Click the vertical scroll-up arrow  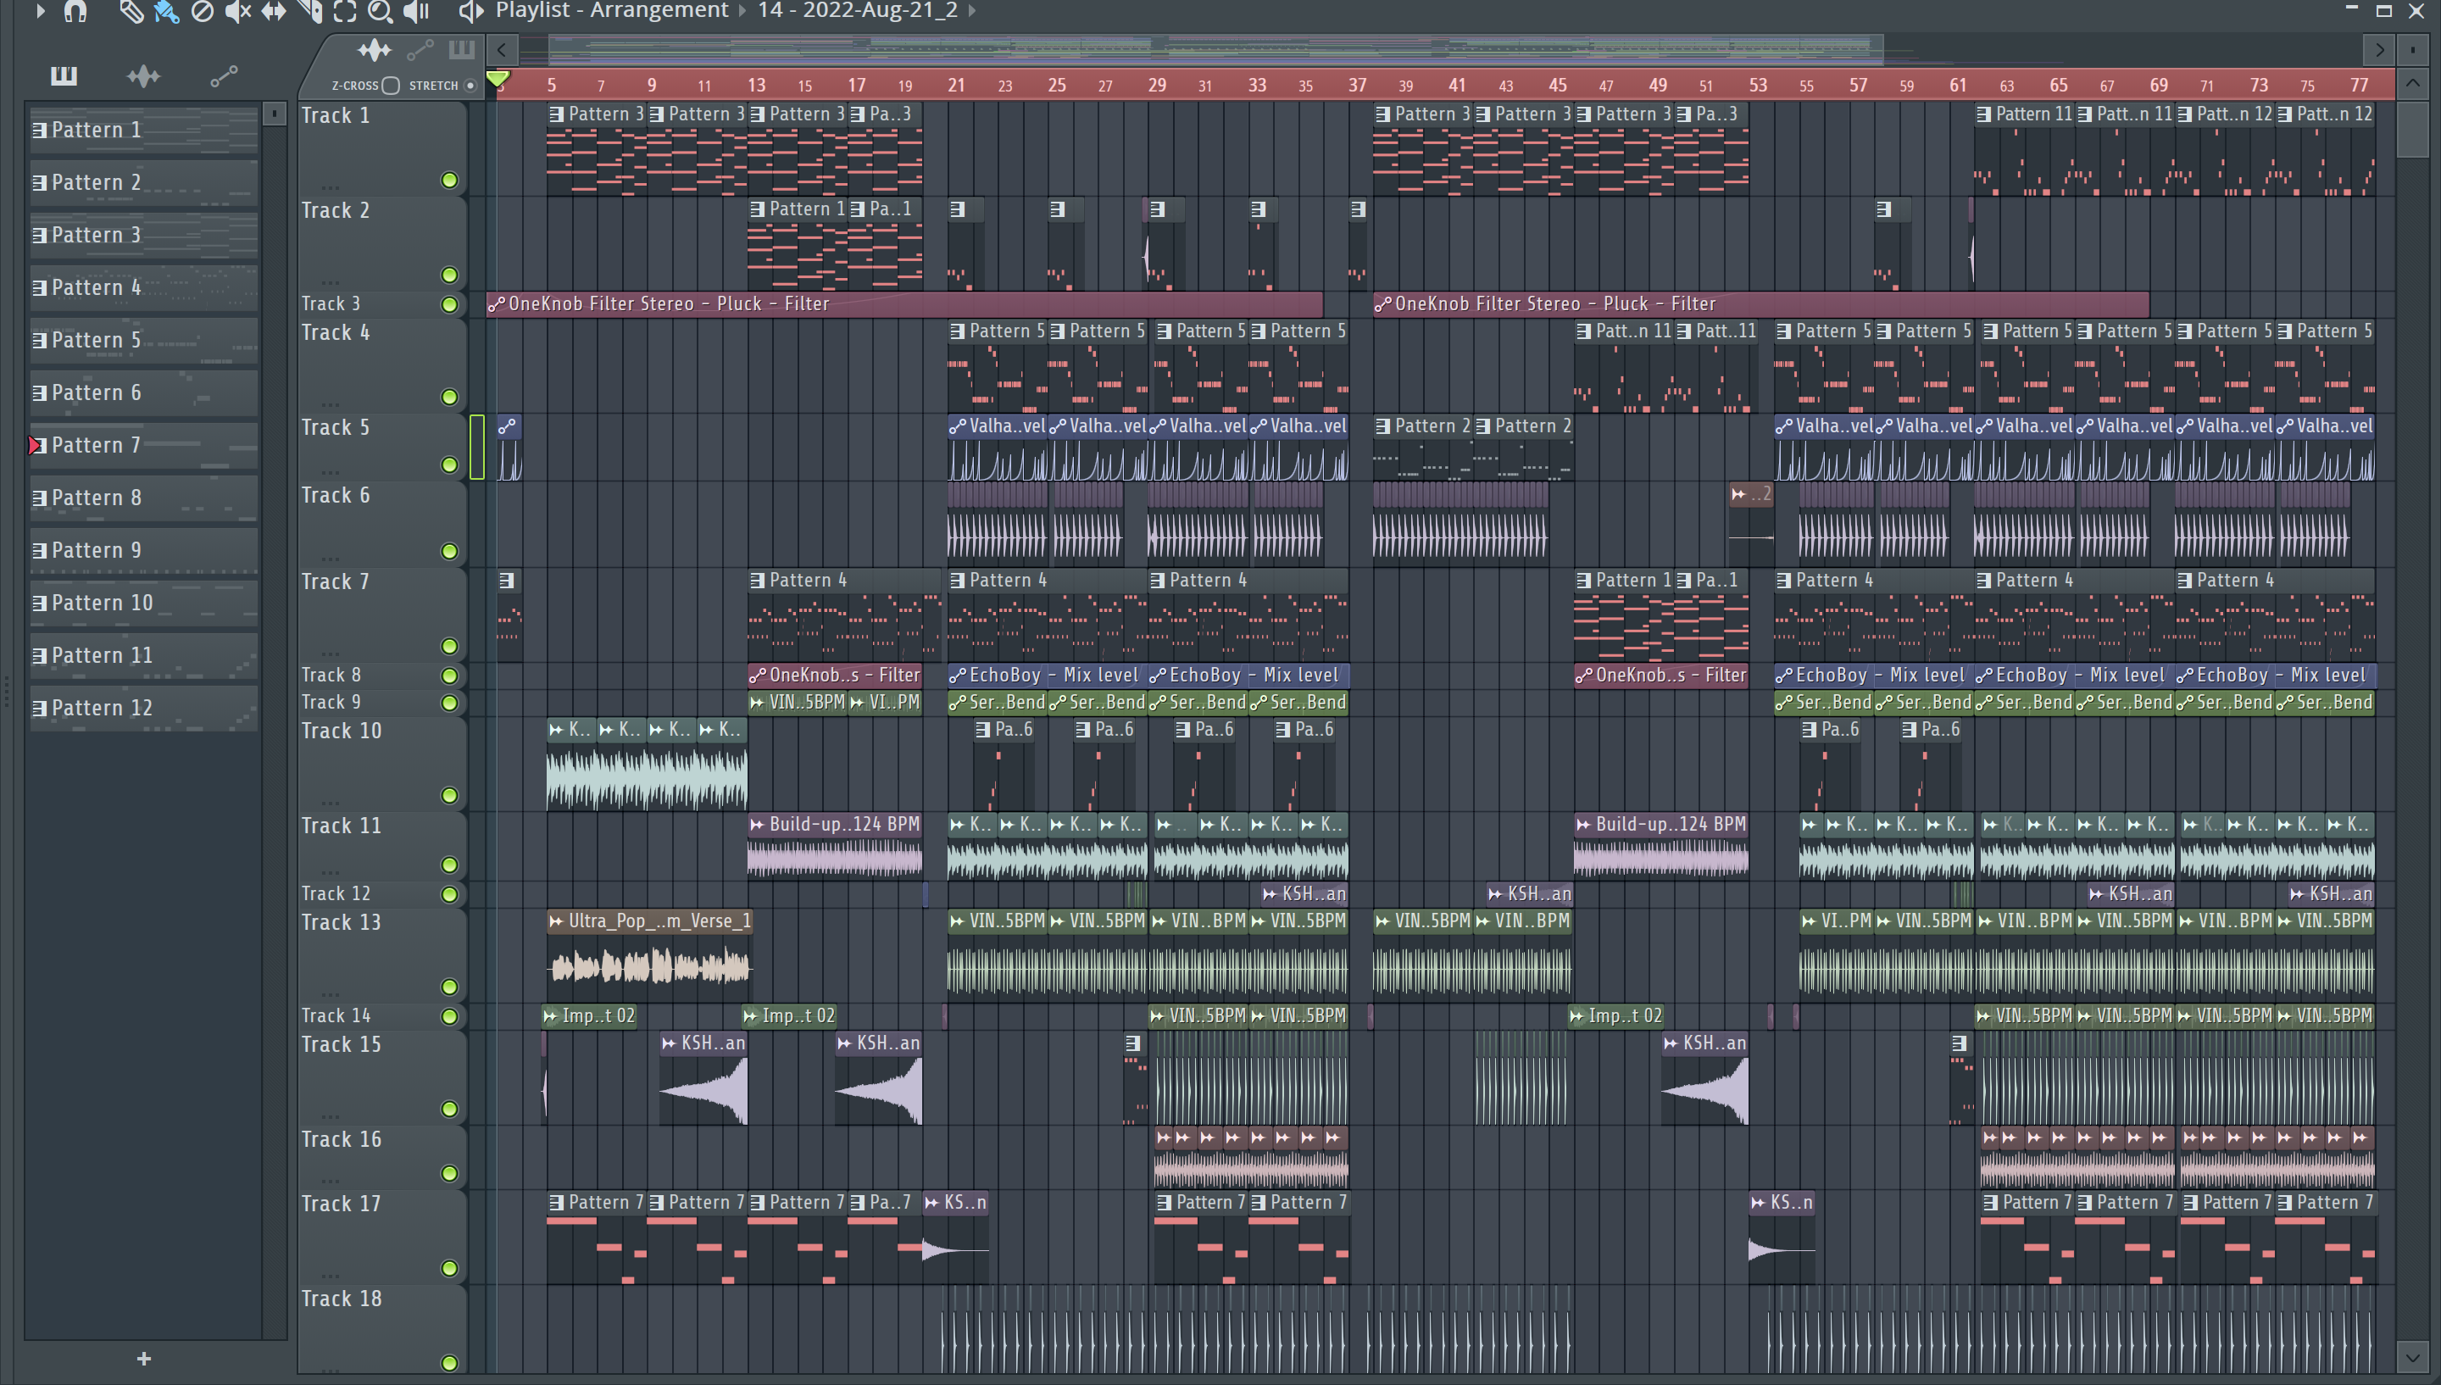click(x=2412, y=85)
